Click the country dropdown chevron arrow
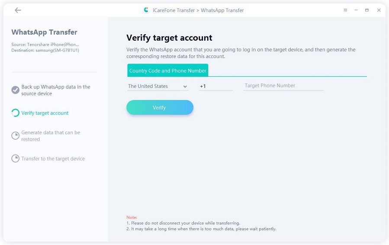The width and height of the screenshot is (389, 245). (x=185, y=87)
